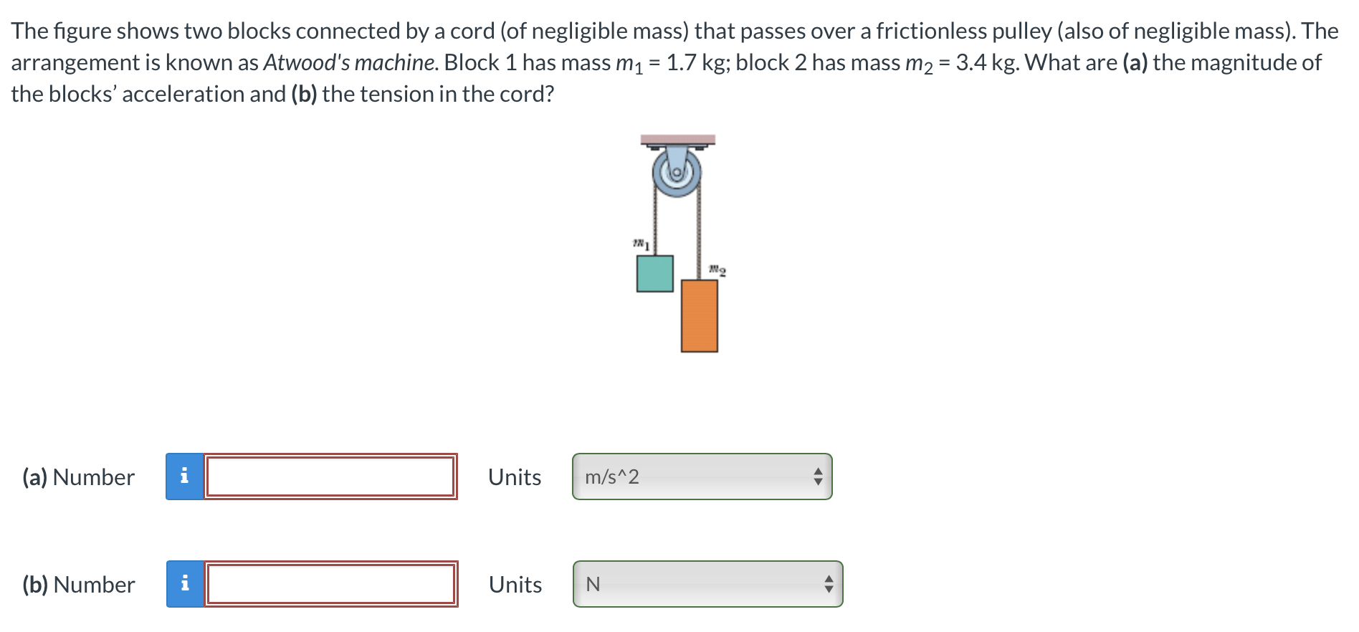This screenshot has height=632, width=1359.
Task: Select the answer input field for part (a)
Action: pos(330,477)
